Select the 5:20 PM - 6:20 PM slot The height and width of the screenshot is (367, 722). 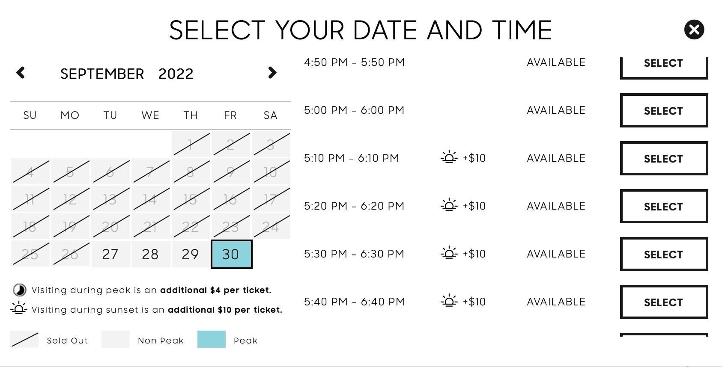664,206
